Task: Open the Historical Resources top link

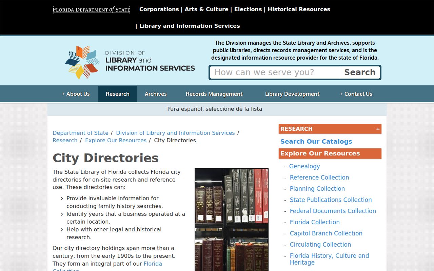Action: coord(299,9)
